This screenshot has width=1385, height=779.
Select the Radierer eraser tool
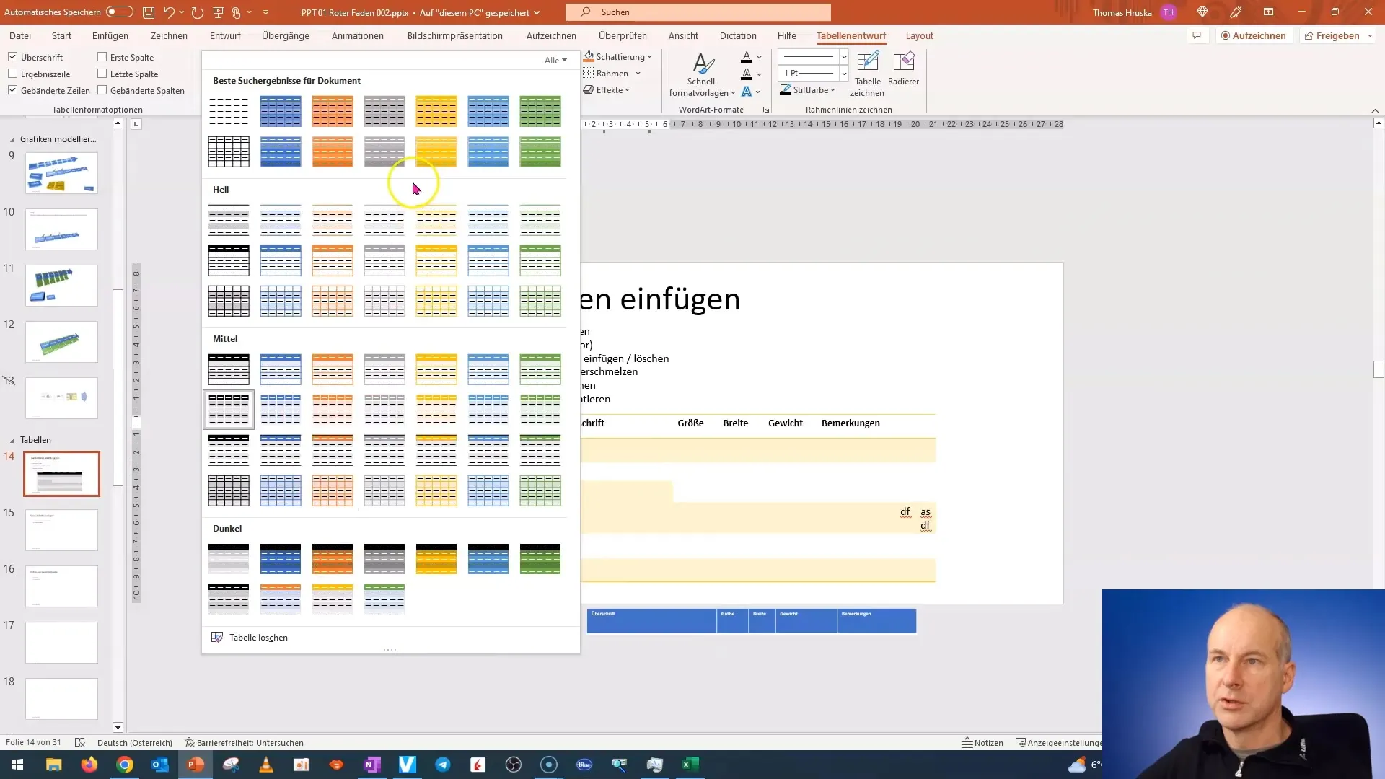903,69
